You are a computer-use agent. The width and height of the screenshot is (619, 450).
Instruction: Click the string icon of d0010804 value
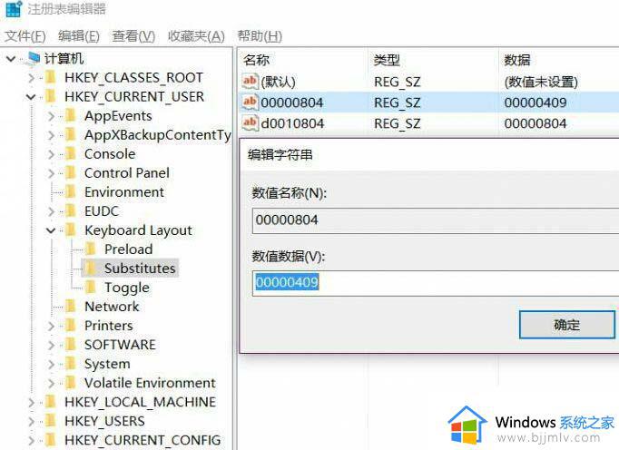[250, 122]
